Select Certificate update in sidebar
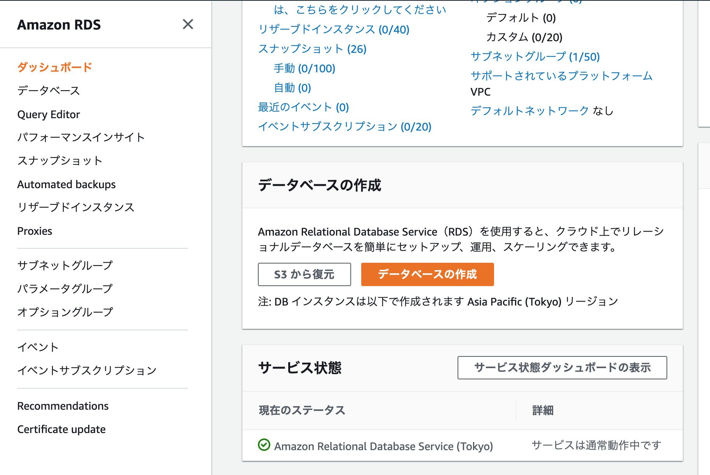This screenshot has width=710, height=475. tap(61, 429)
